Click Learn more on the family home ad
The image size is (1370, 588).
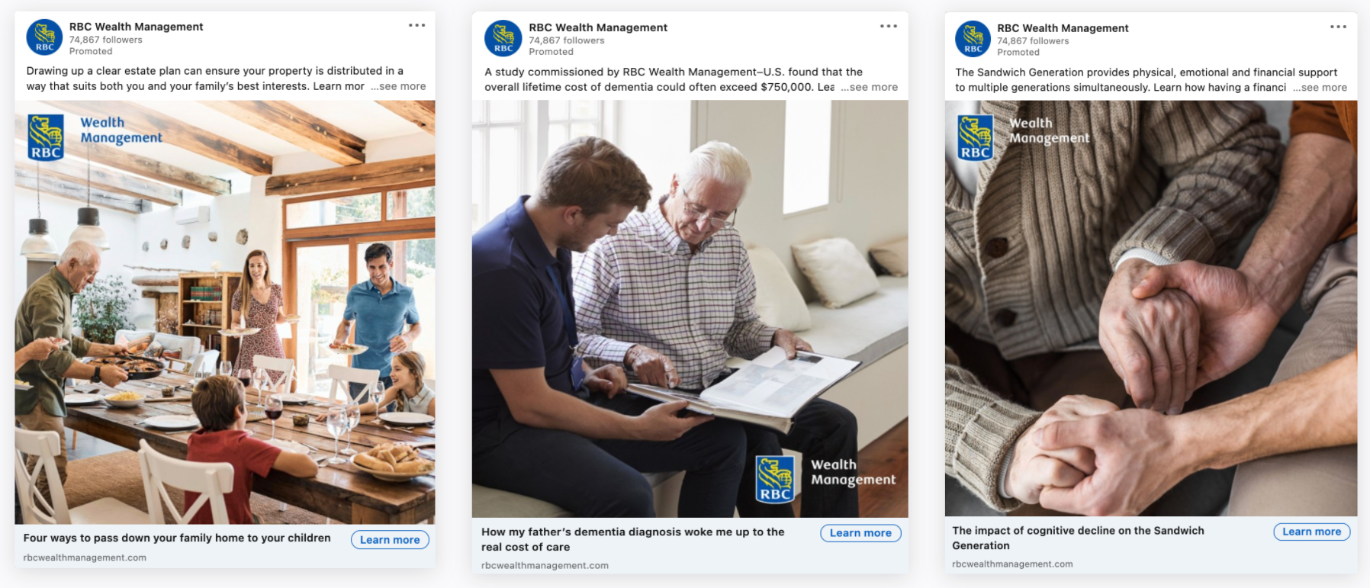point(390,540)
